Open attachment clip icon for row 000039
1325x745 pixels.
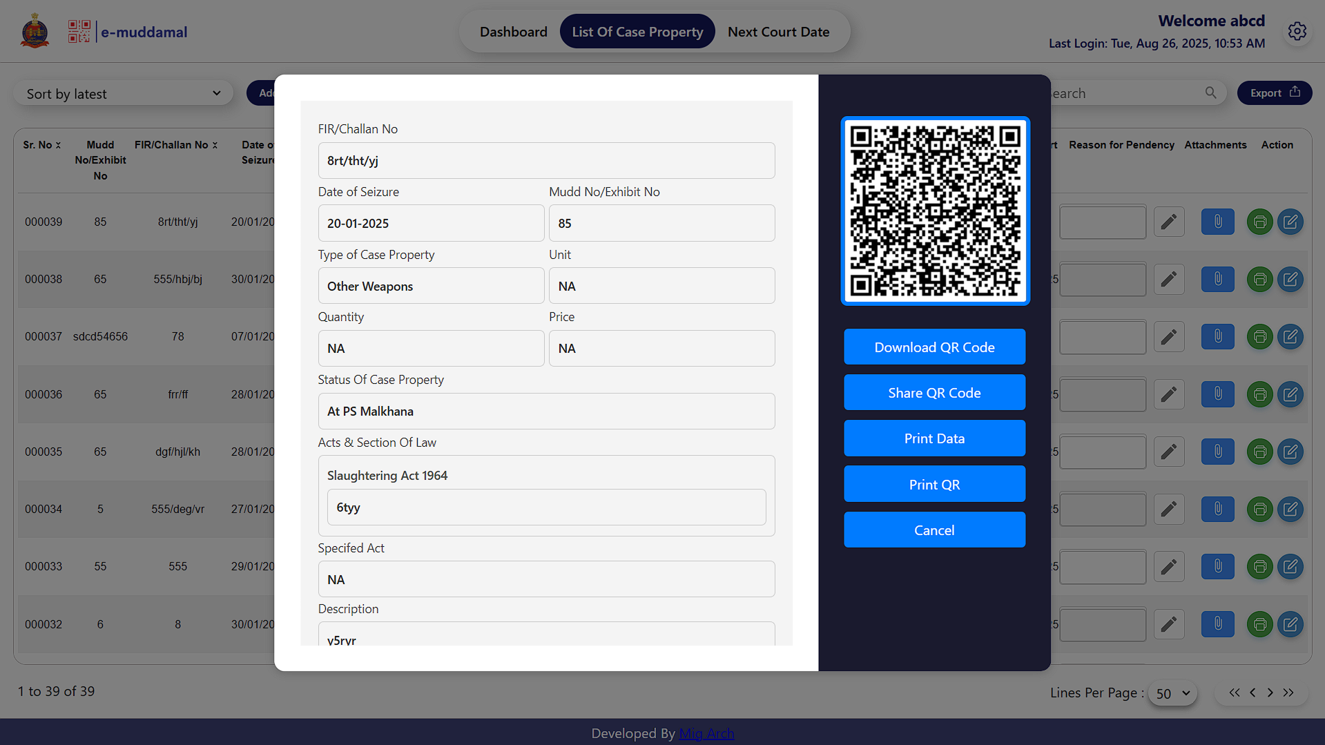click(1217, 222)
